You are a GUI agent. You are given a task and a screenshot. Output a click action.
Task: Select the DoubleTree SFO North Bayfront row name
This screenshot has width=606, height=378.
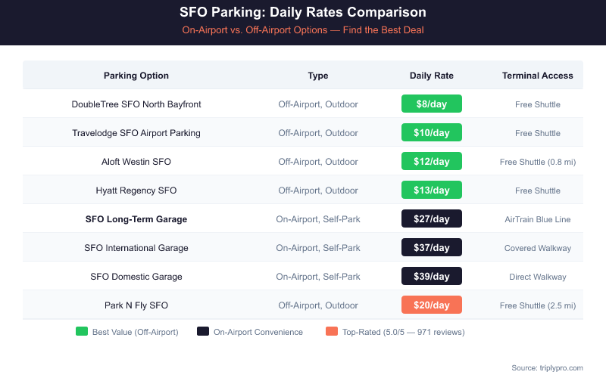(x=136, y=104)
